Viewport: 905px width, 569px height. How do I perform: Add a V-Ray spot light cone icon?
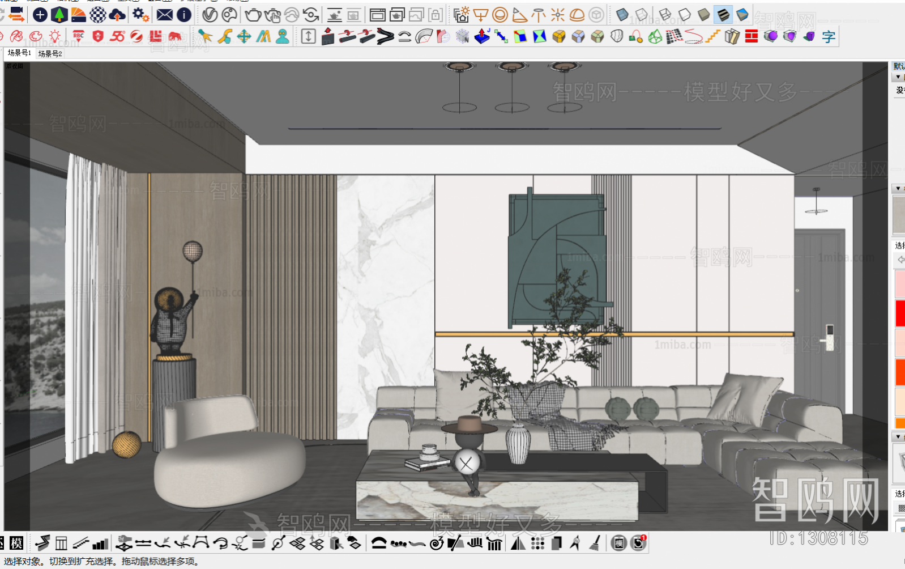(519, 15)
